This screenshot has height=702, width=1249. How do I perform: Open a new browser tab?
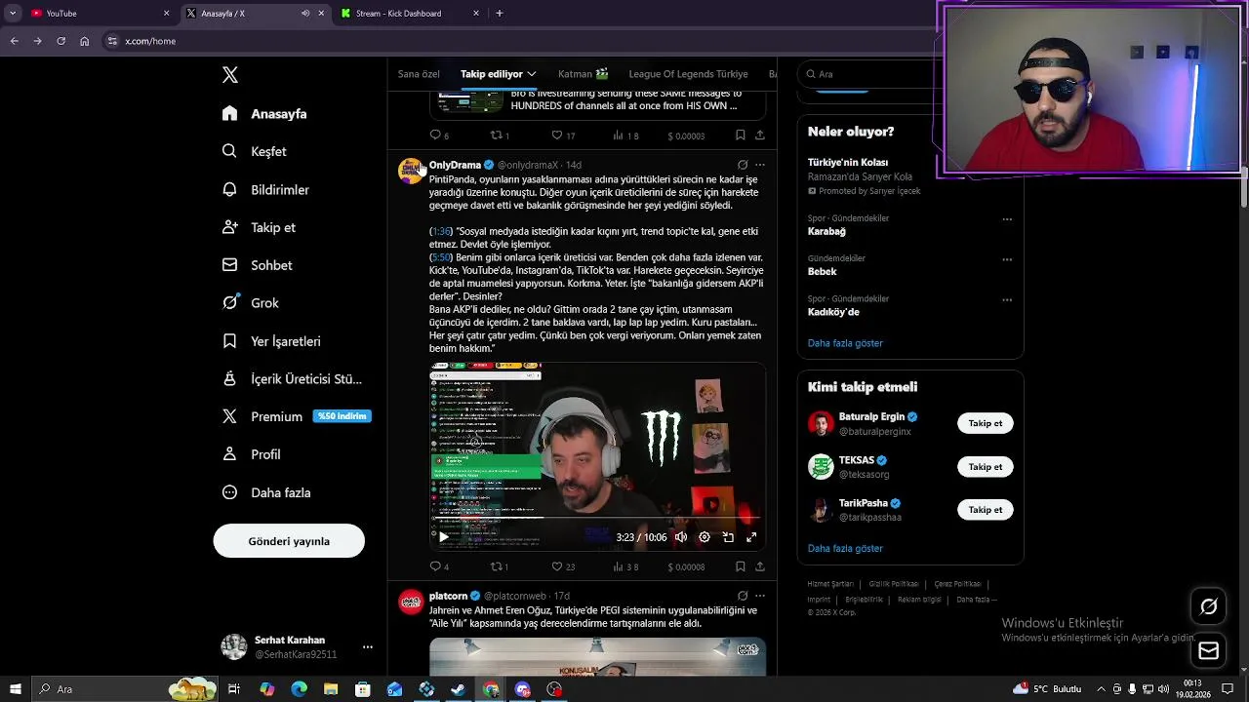(x=500, y=14)
